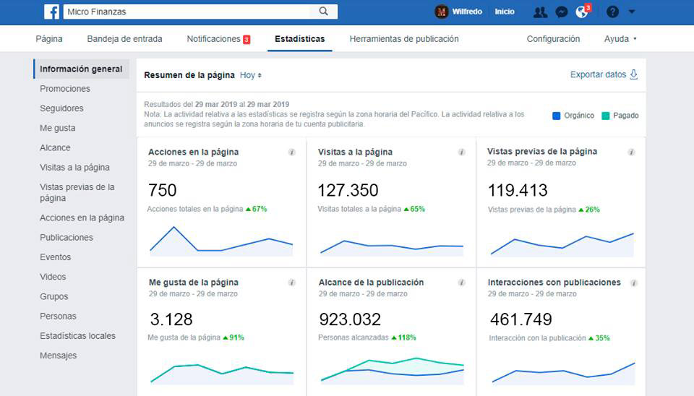
Task: Show info for Interacciones con publicaciones
Action: coord(634,283)
